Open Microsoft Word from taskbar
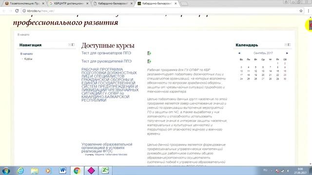Viewport: 312px width, 175px height. pyautogui.click(x=63, y=171)
